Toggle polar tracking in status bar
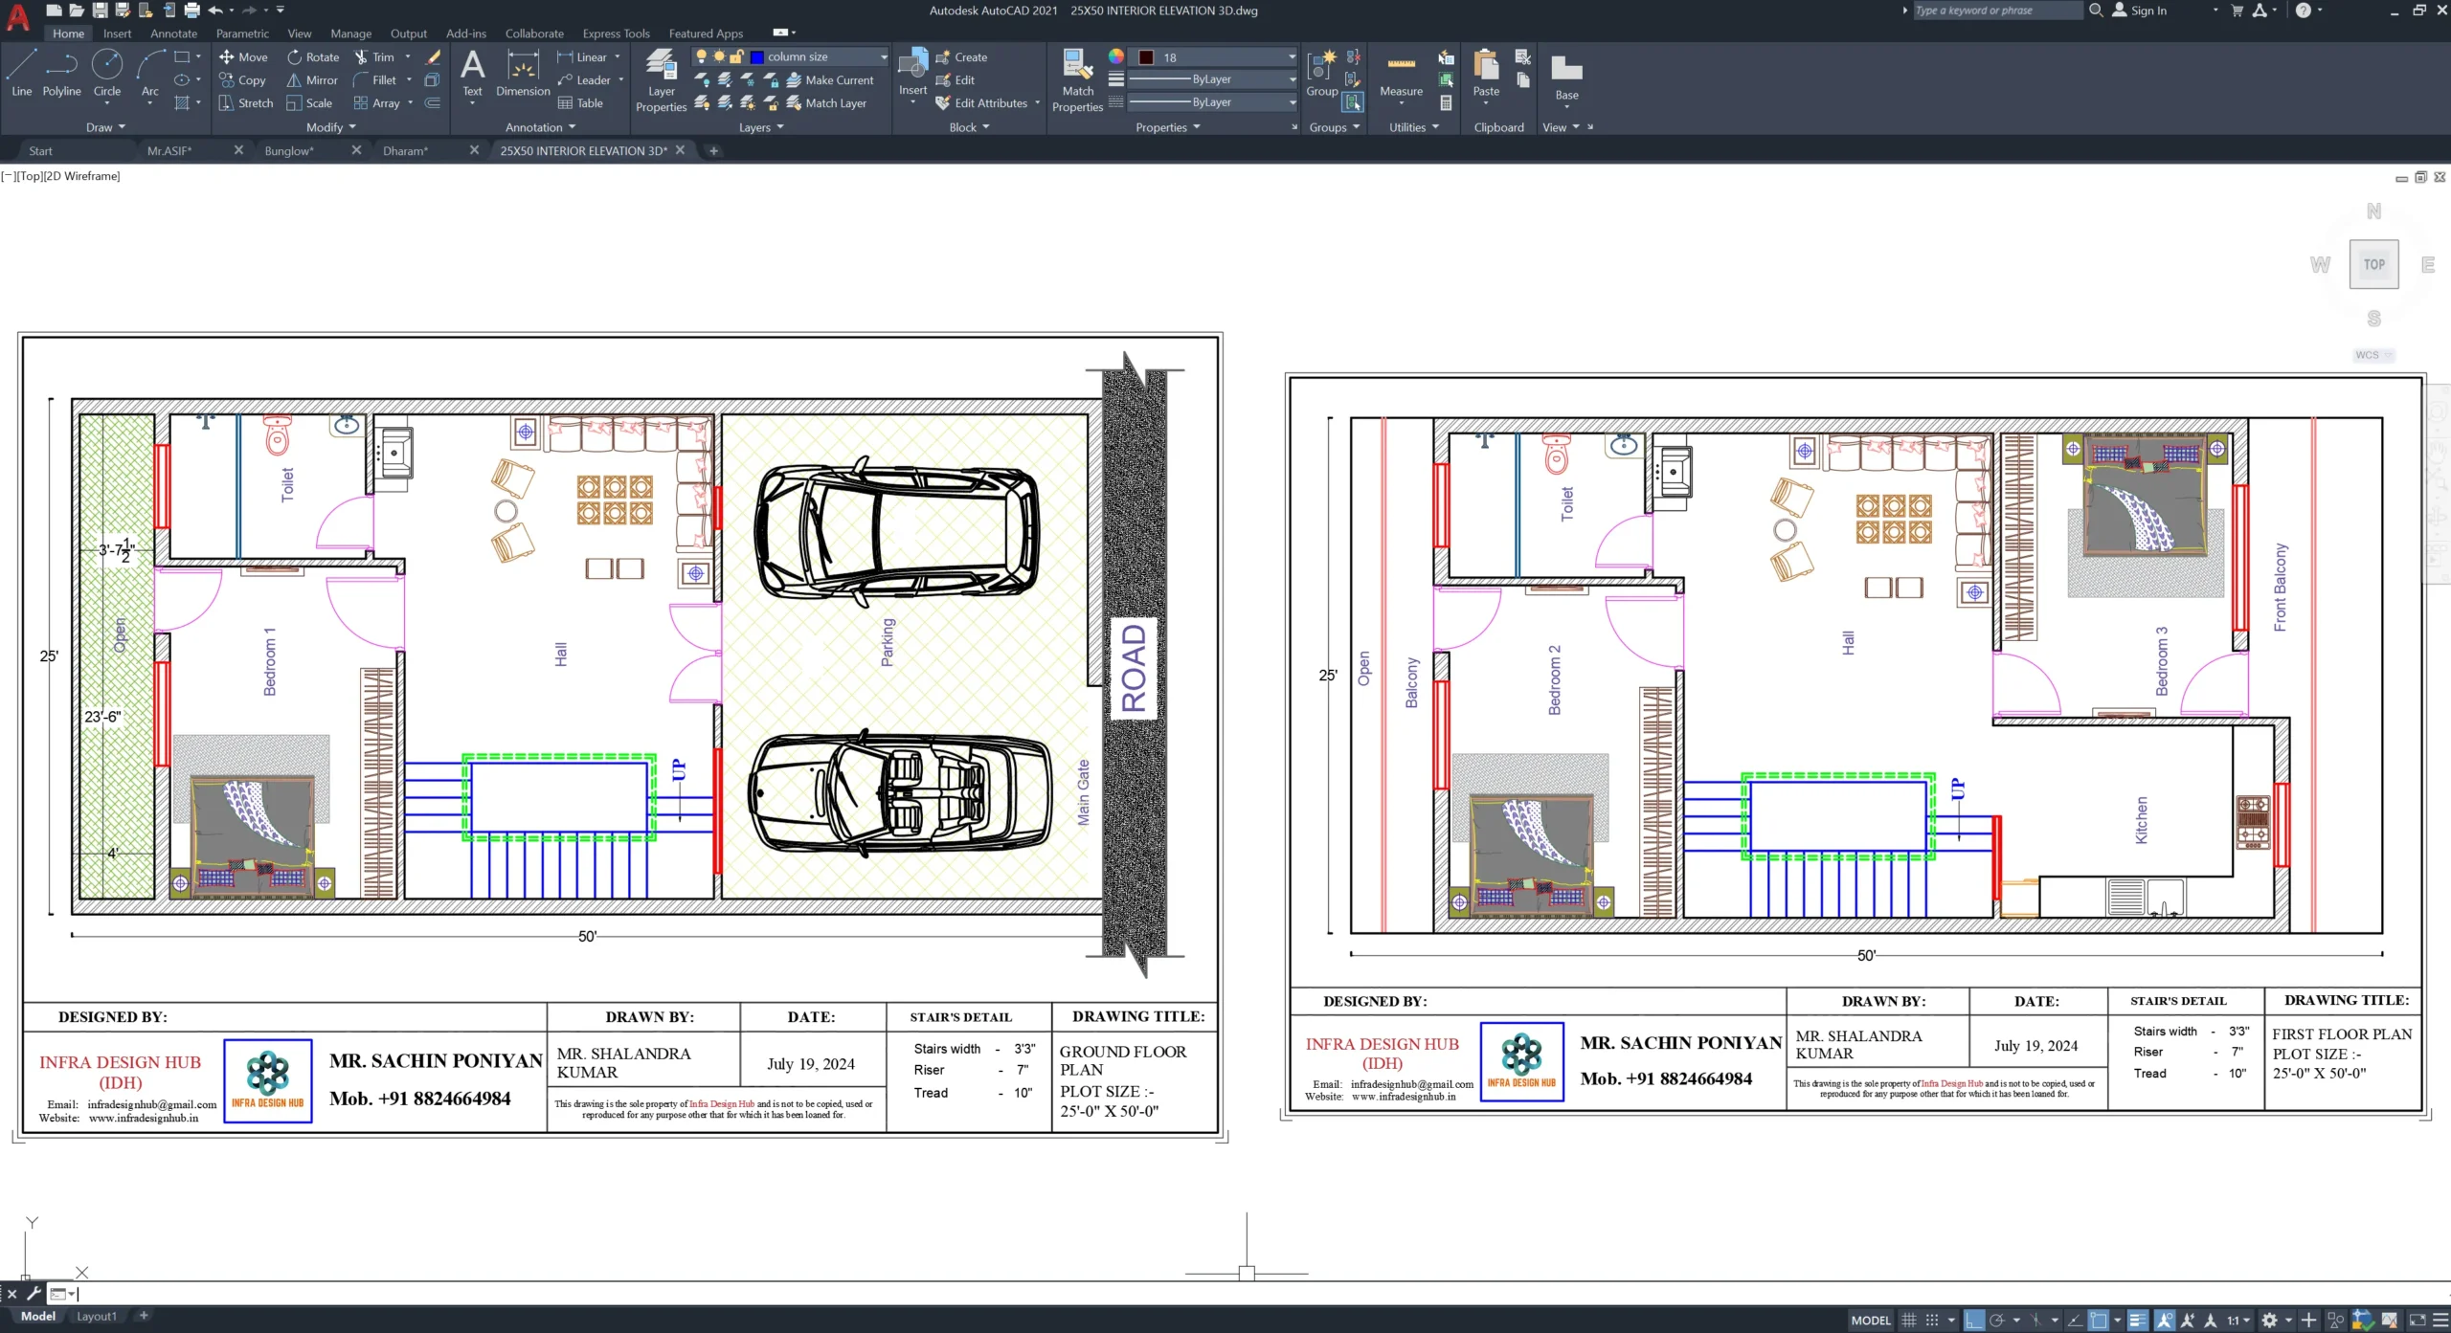Screen dimensions: 2451x1333 1997,1321
